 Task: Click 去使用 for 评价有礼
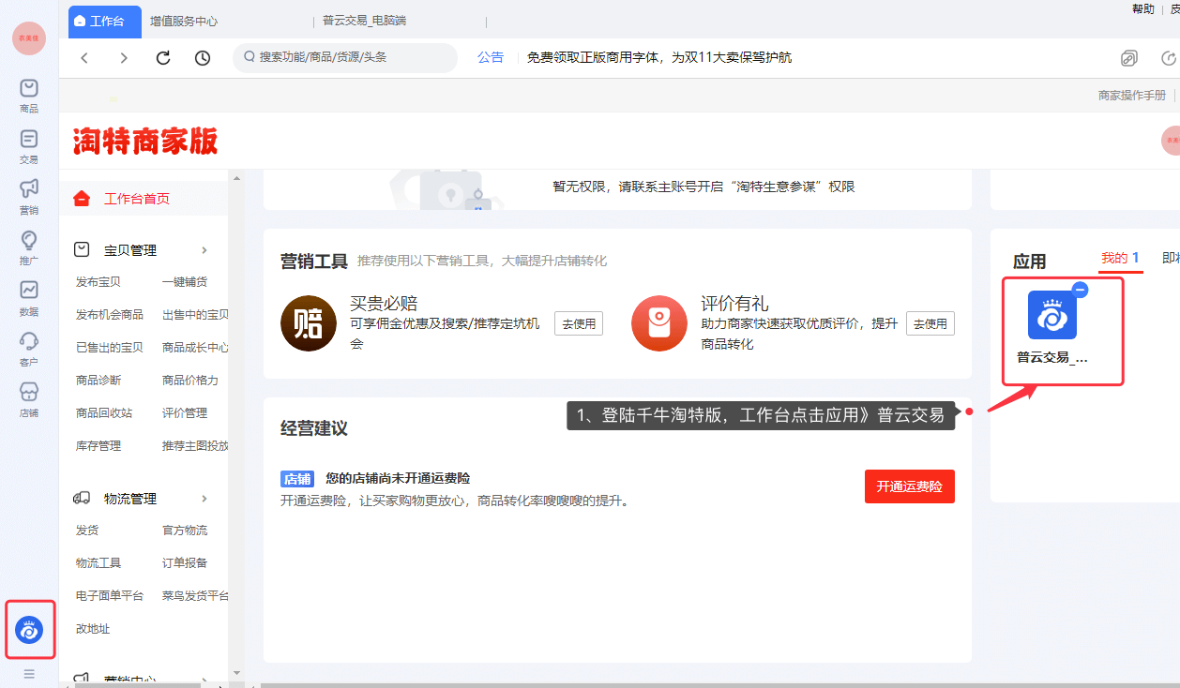[930, 323]
